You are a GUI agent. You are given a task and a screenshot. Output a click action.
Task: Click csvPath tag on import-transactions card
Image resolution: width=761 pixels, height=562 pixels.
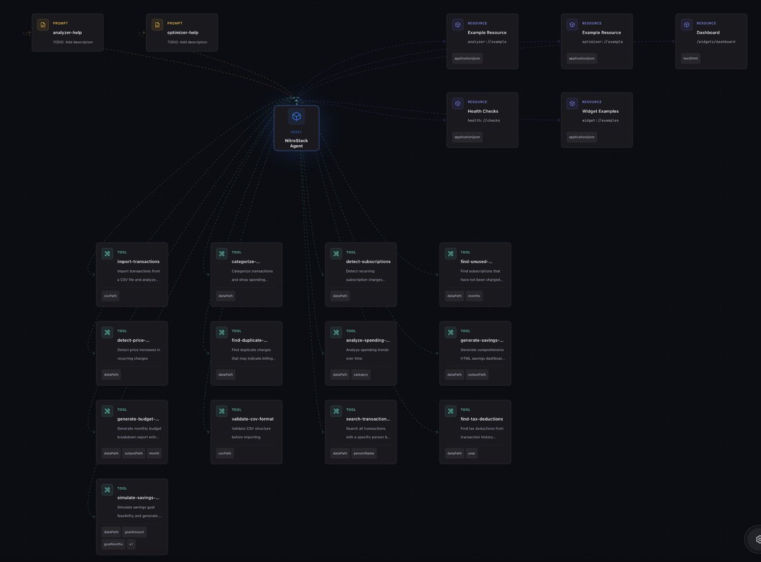pos(110,296)
